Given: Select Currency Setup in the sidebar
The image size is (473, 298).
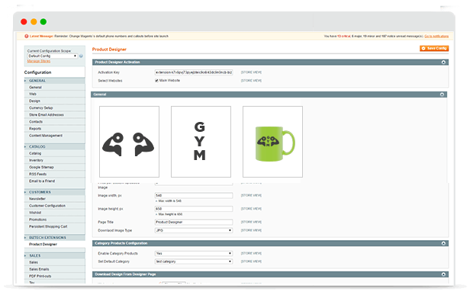Looking at the screenshot, I should [x=41, y=108].
